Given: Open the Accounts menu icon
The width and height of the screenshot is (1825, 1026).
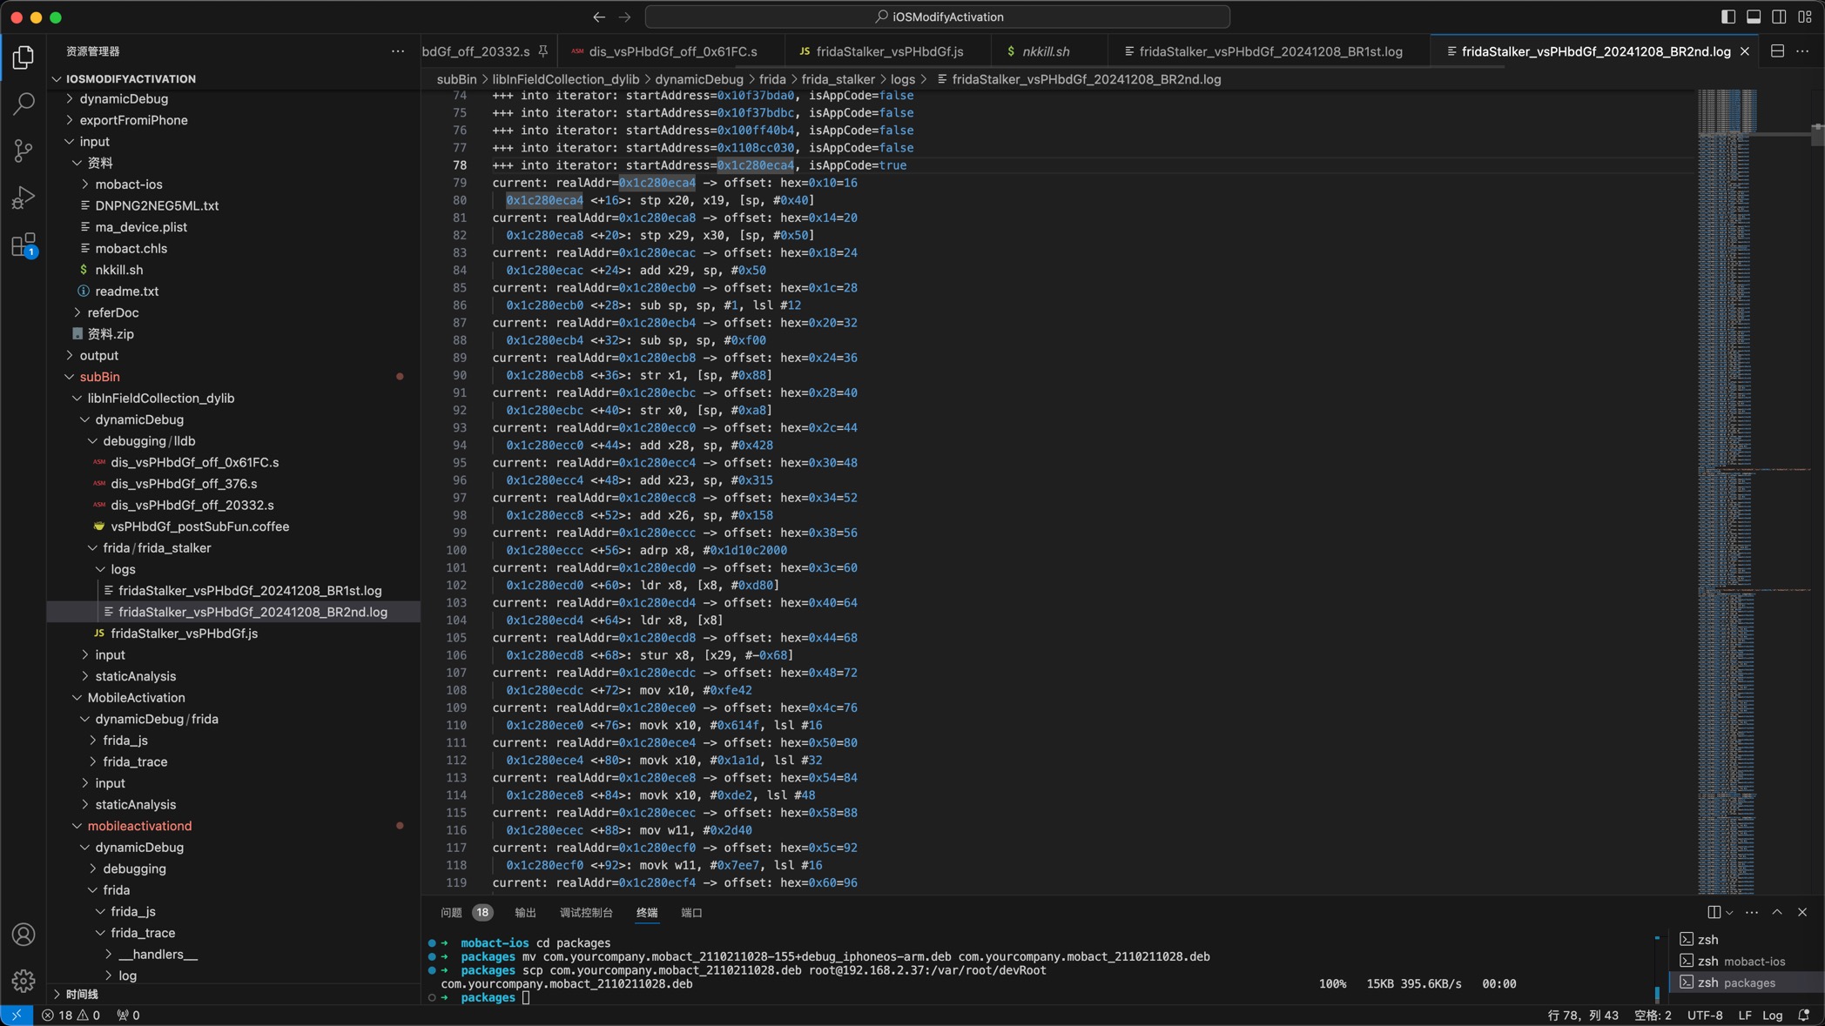Looking at the screenshot, I should (x=24, y=935).
